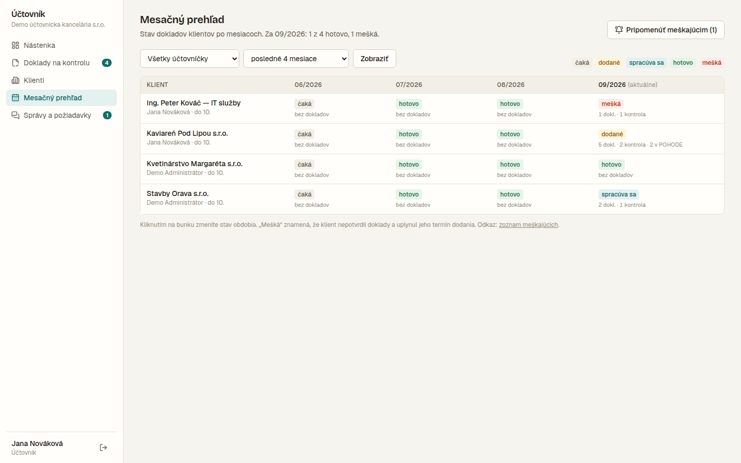
Task: Click the bell icon in the Pripomenúť button
Action: point(619,30)
